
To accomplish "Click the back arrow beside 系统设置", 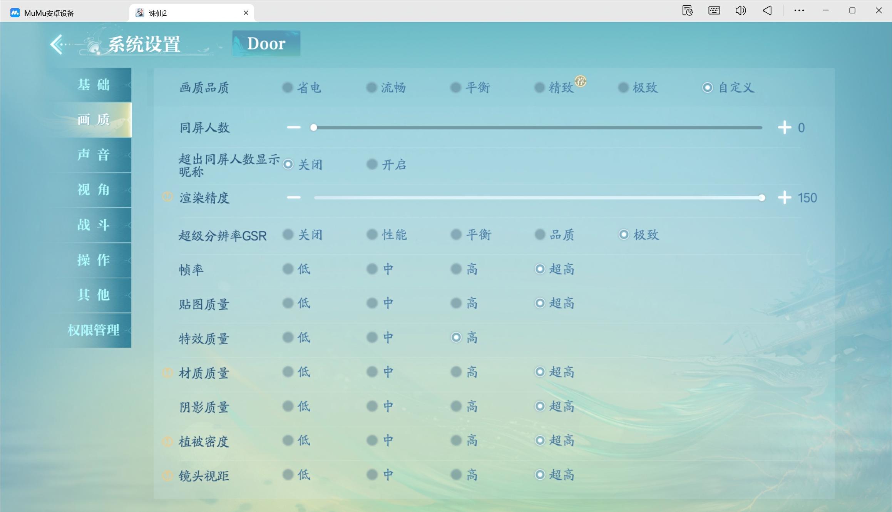I will pyautogui.click(x=57, y=44).
